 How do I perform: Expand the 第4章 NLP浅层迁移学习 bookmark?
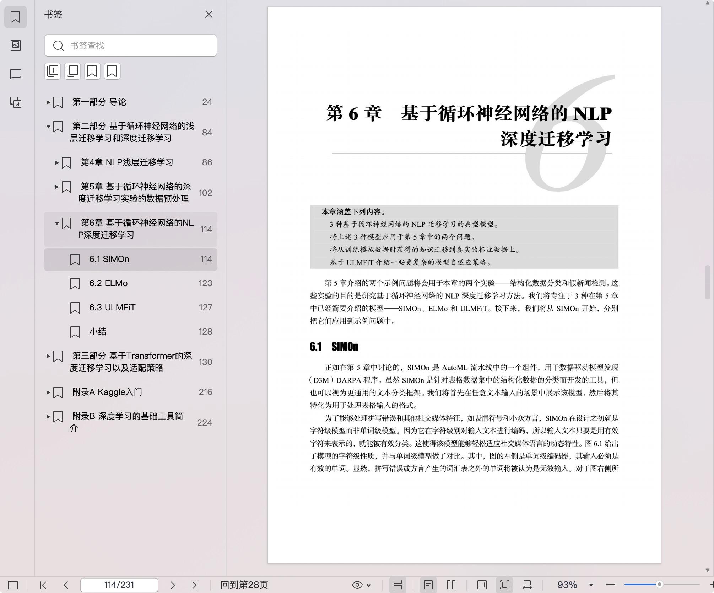tap(57, 163)
